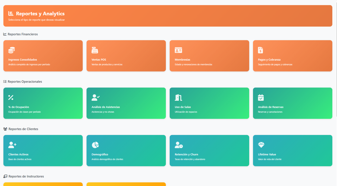Click 'Base de clientes activos' text
337x186 pixels.
tap(20, 159)
